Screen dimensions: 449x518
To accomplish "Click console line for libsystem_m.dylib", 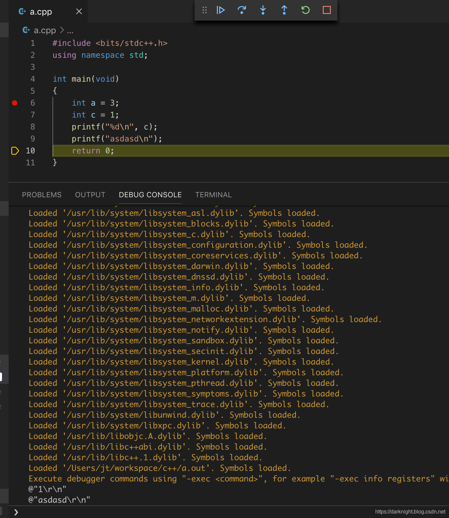I will [x=169, y=298].
